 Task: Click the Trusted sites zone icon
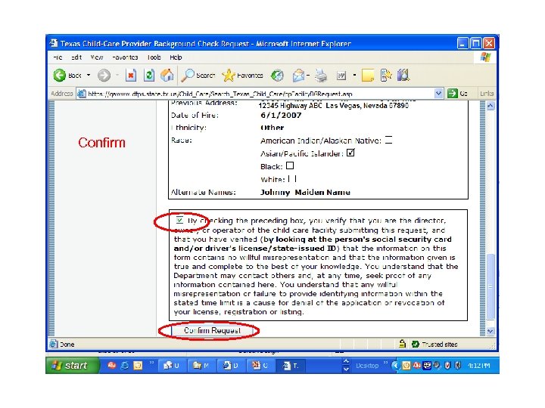[x=415, y=345]
